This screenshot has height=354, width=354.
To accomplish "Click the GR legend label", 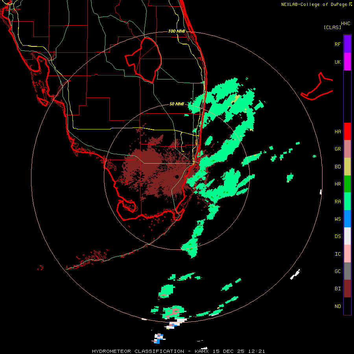I will pyautogui.click(x=337, y=149).
